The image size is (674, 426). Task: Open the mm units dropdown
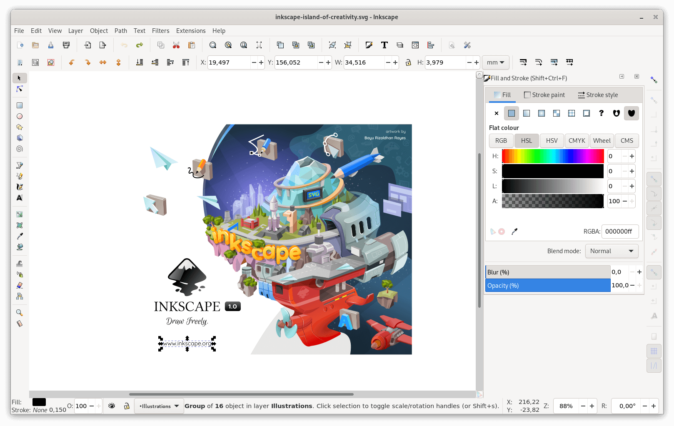click(496, 62)
